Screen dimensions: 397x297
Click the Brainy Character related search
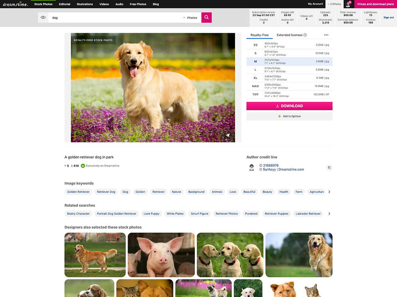pos(78,214)
